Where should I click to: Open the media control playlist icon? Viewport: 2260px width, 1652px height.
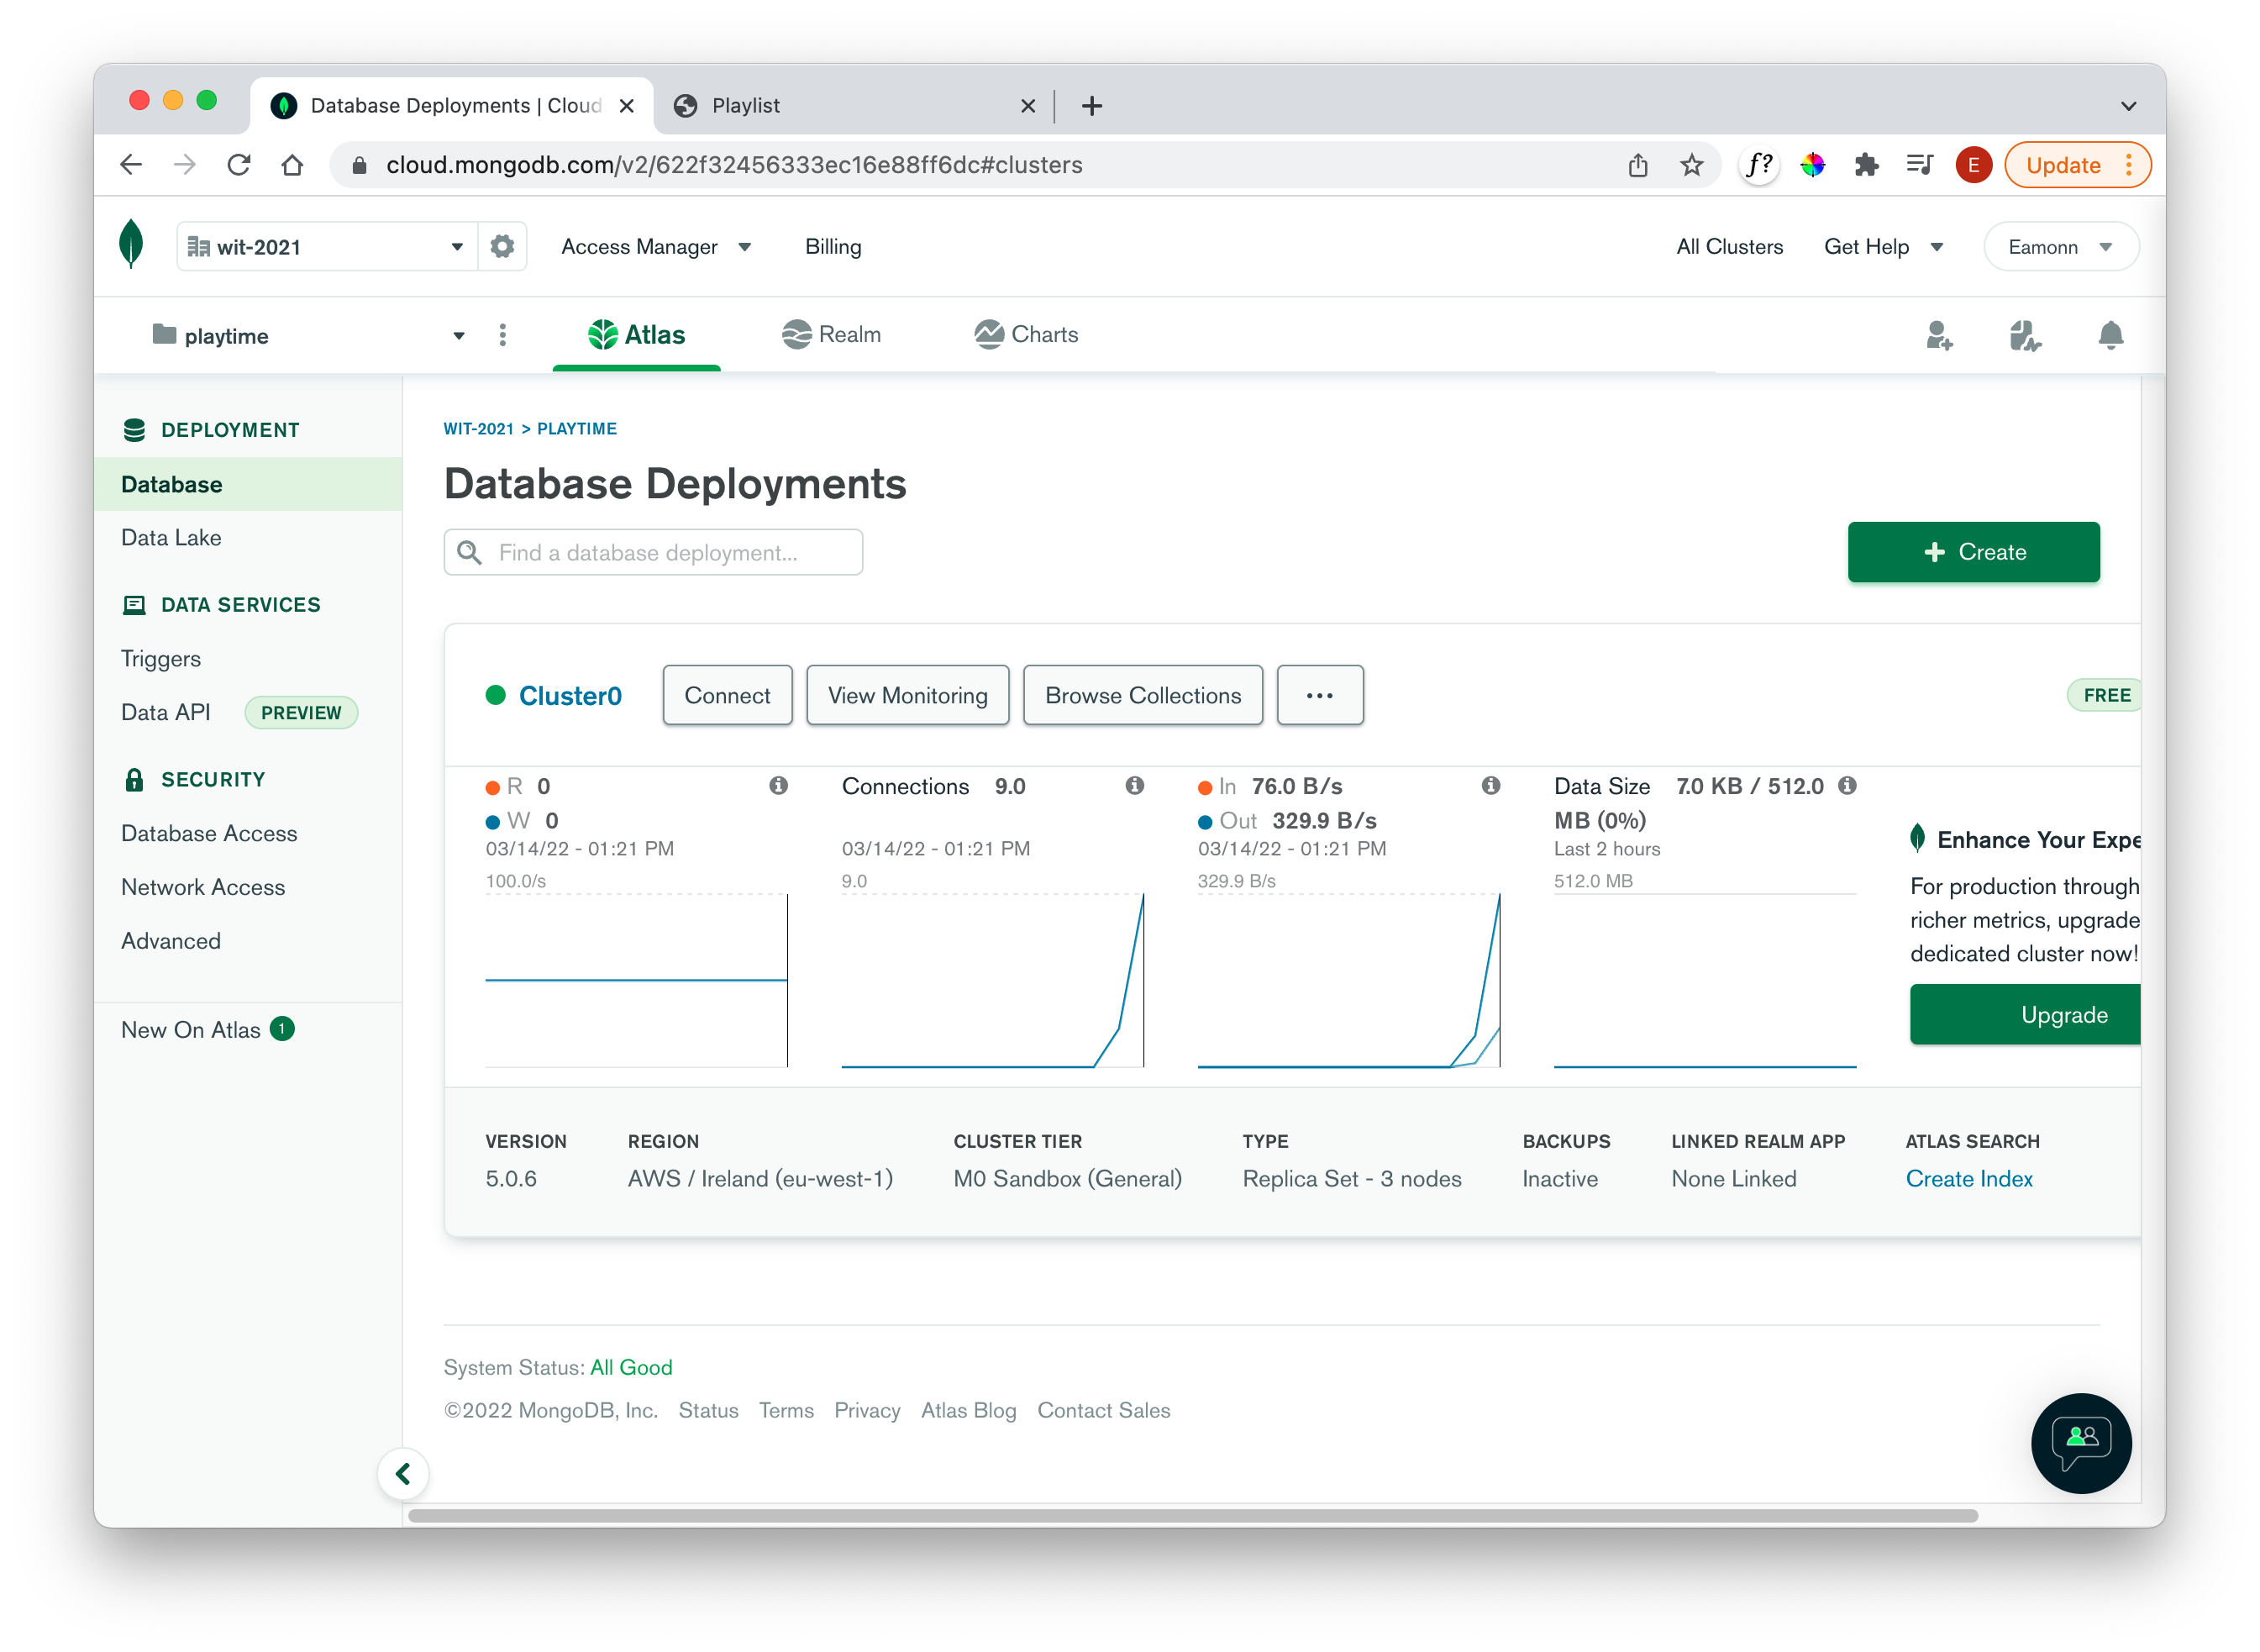(1920, 165)
